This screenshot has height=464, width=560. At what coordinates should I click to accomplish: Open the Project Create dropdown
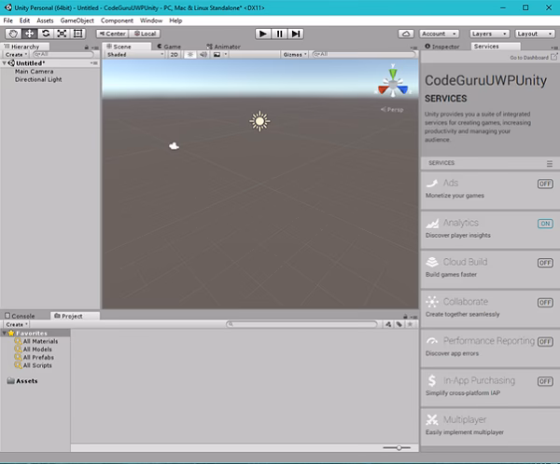point(17,324)
